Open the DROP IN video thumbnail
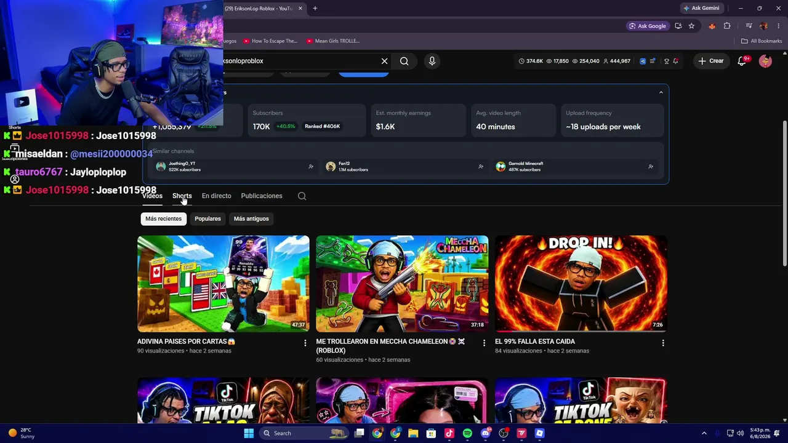 [x=581, y=284]
